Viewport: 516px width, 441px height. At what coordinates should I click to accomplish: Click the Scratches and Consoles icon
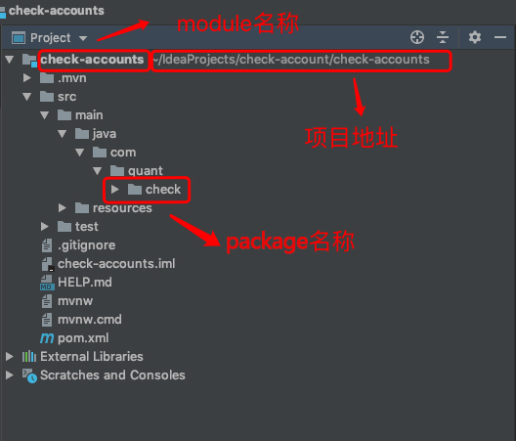pos(29,375)
